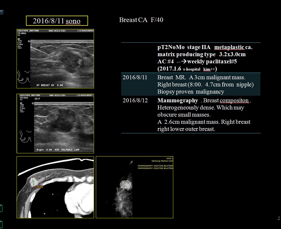The width and height of the screenshot is (281, 229).
Task: Click the 'Breast CA F/40' heading text
Action: (x=141, y=20)
